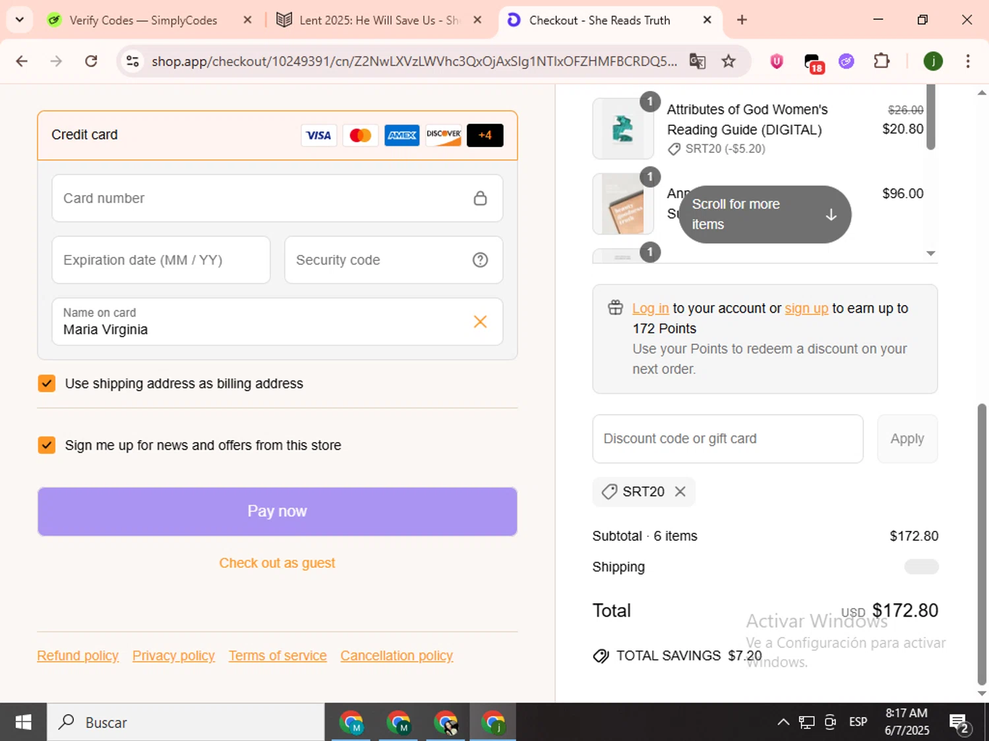The image size is (989, 741).
Task: Go back to the previous page
Action: tap(22, 61)
